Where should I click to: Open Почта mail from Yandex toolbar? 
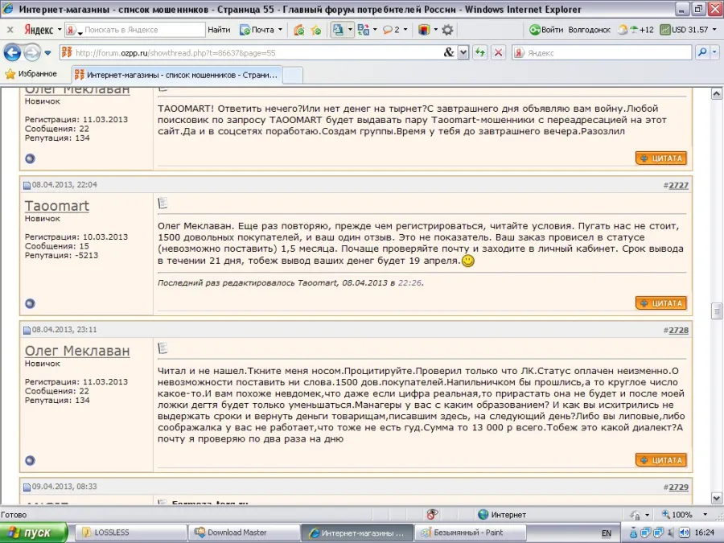click(x=257, y=30)
